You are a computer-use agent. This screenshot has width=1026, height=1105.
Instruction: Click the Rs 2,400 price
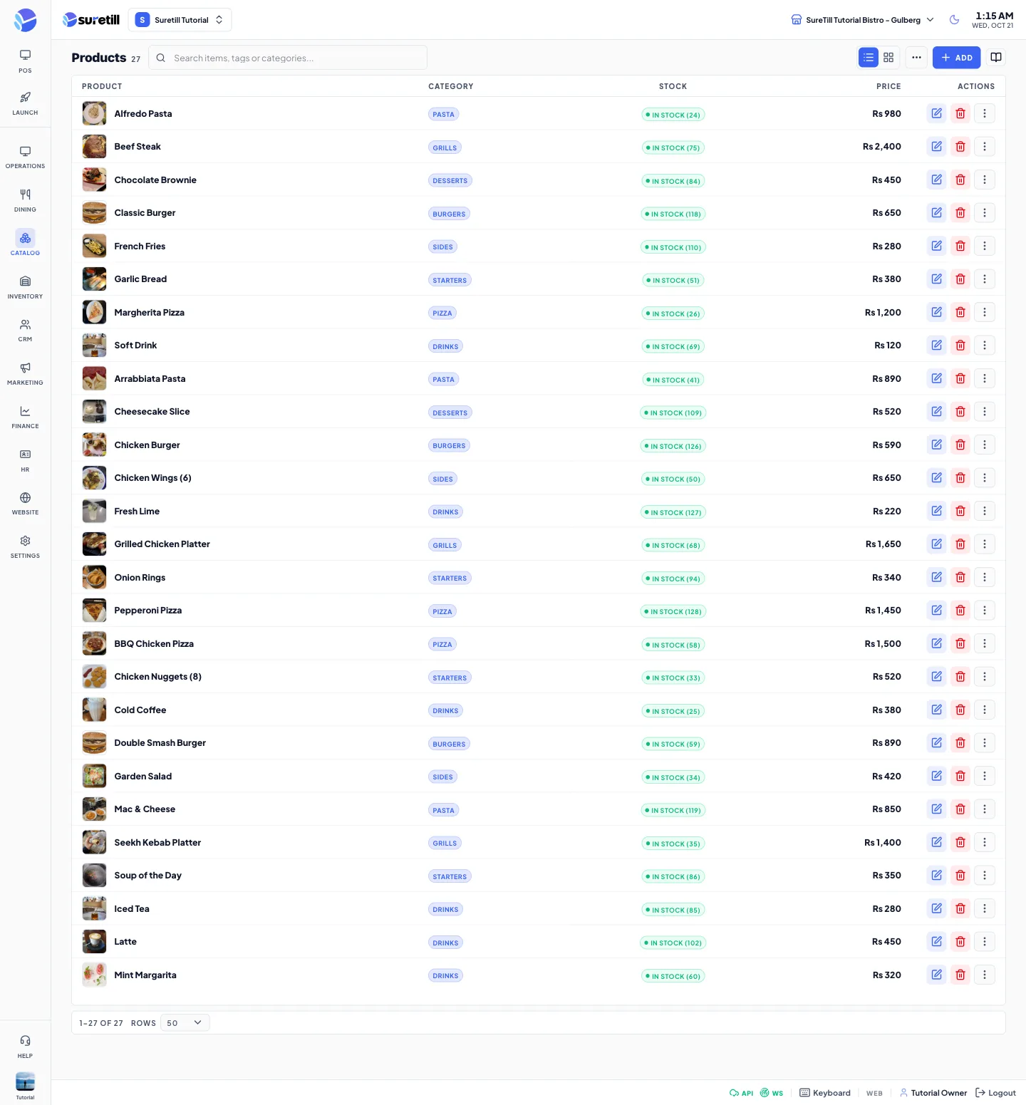tap(882, 147)
